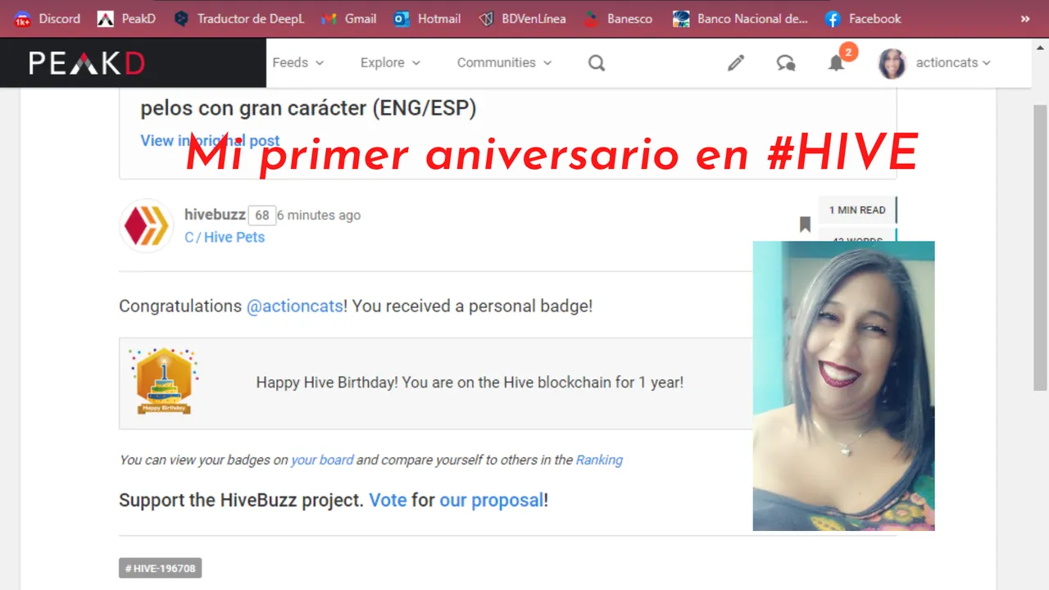Open the PeakD bookmark
Image resolution: width=1049 pixels, height=590 pixels.
pyautogui.click(x=126, y=18)
